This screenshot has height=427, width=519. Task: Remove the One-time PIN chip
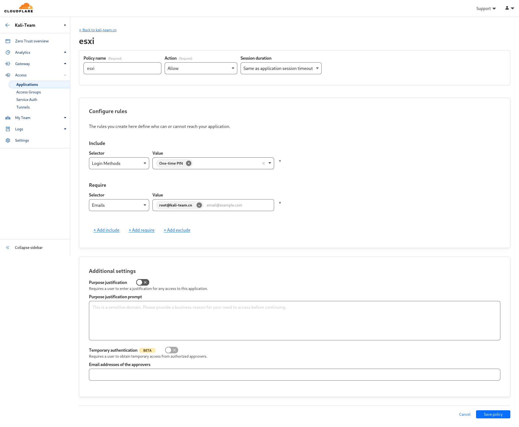tap(189, 163)
